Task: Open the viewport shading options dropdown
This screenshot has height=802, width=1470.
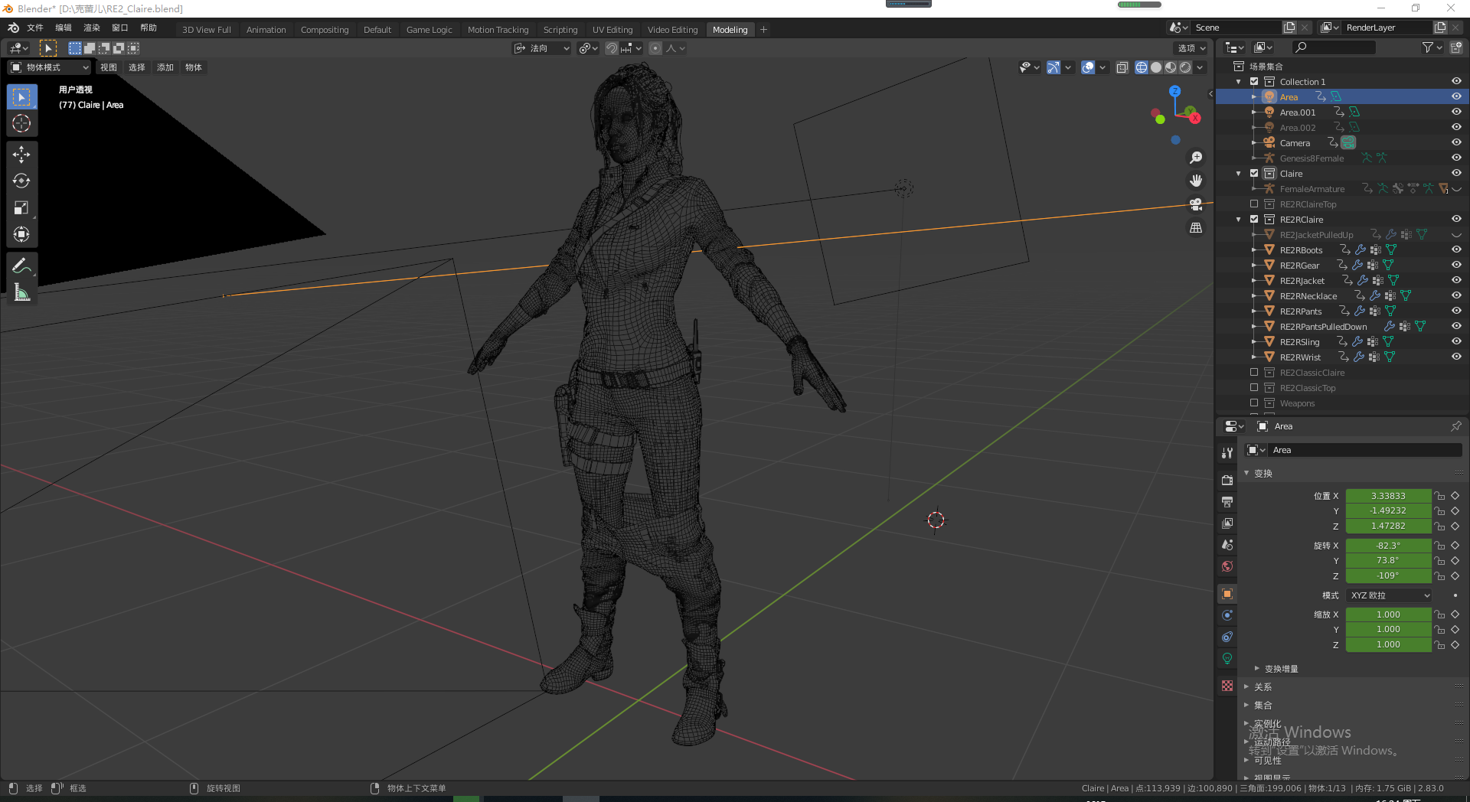Action: pos(1200,67)
